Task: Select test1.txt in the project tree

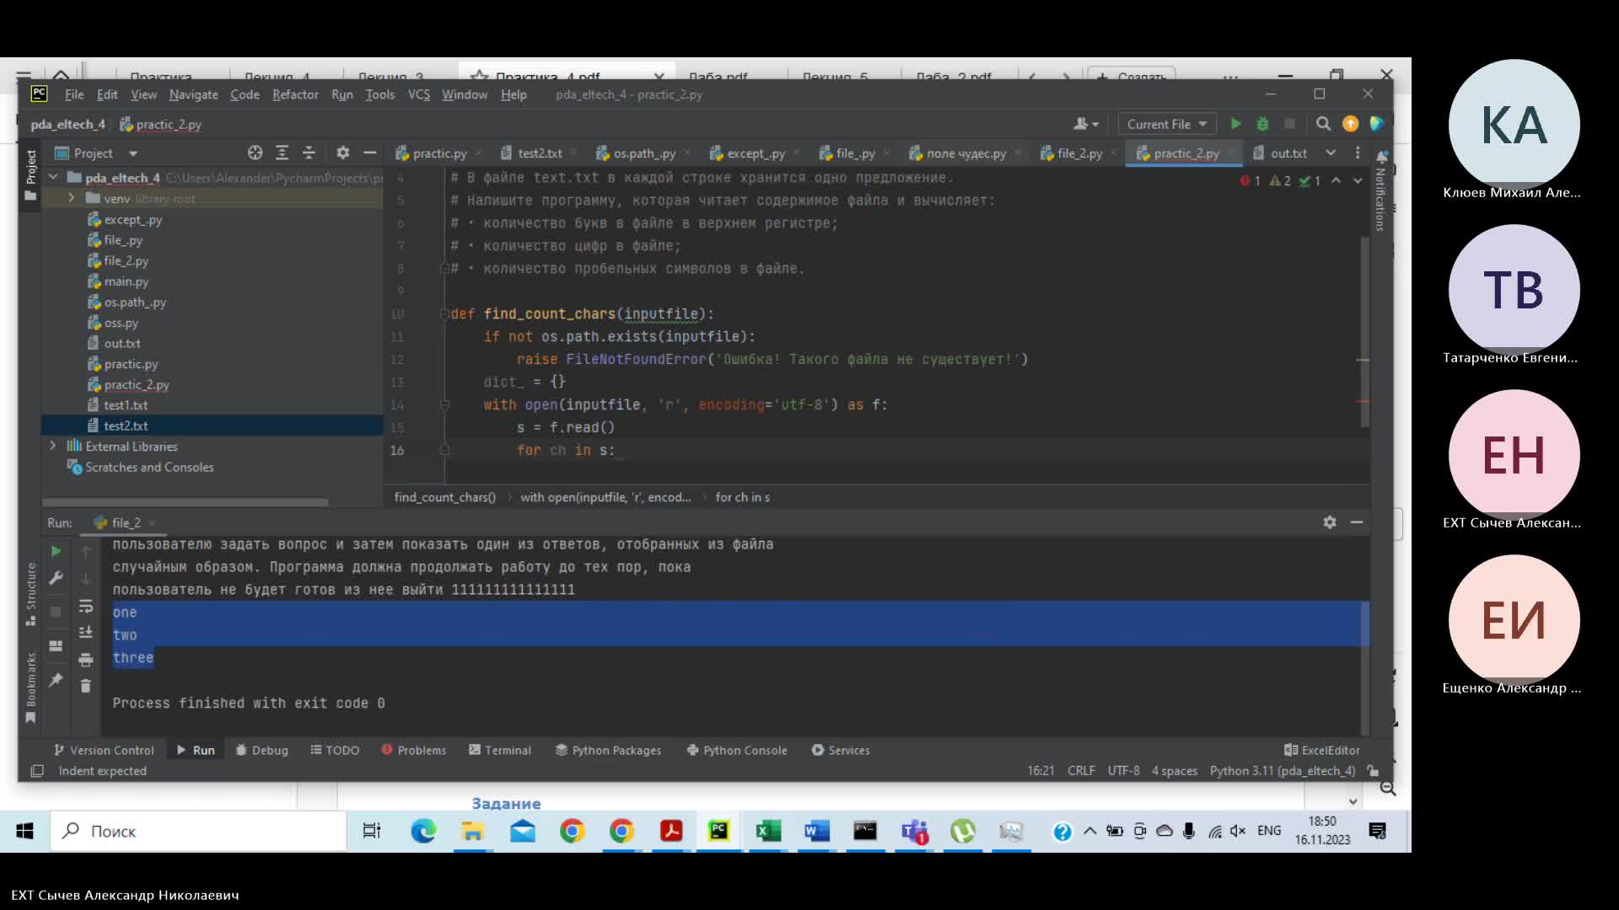Action: click(126, 405)
